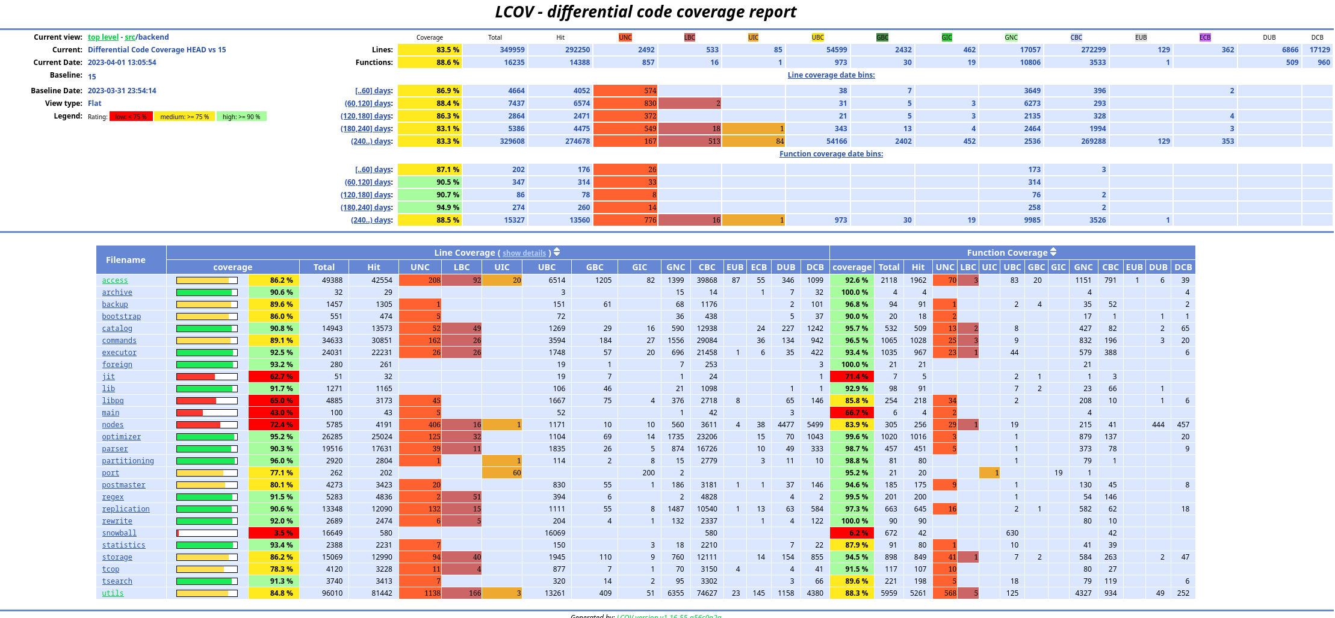Select the [..60] days line coverage bin
The height and width of the screenshot is (618, 1335).
point(373,91)
